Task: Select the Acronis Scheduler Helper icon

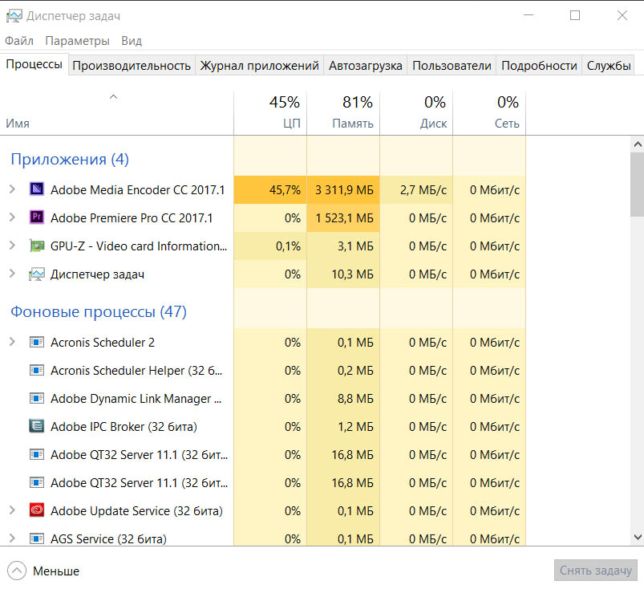Action: pos(37,371)
